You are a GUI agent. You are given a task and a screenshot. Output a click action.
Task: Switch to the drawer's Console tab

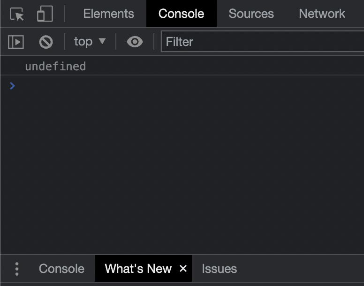click(61, 269)
